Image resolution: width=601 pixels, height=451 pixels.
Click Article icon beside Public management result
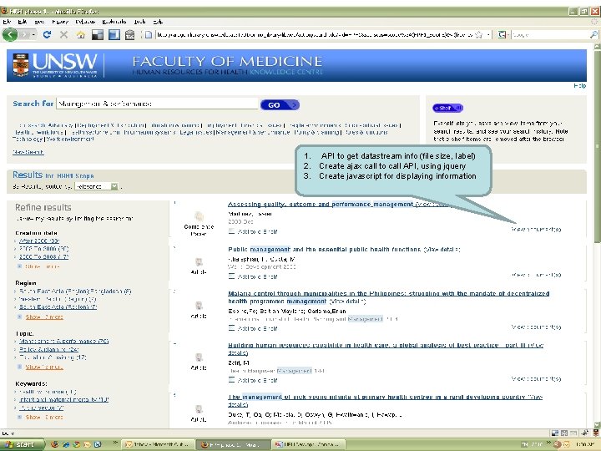[199, 262]
